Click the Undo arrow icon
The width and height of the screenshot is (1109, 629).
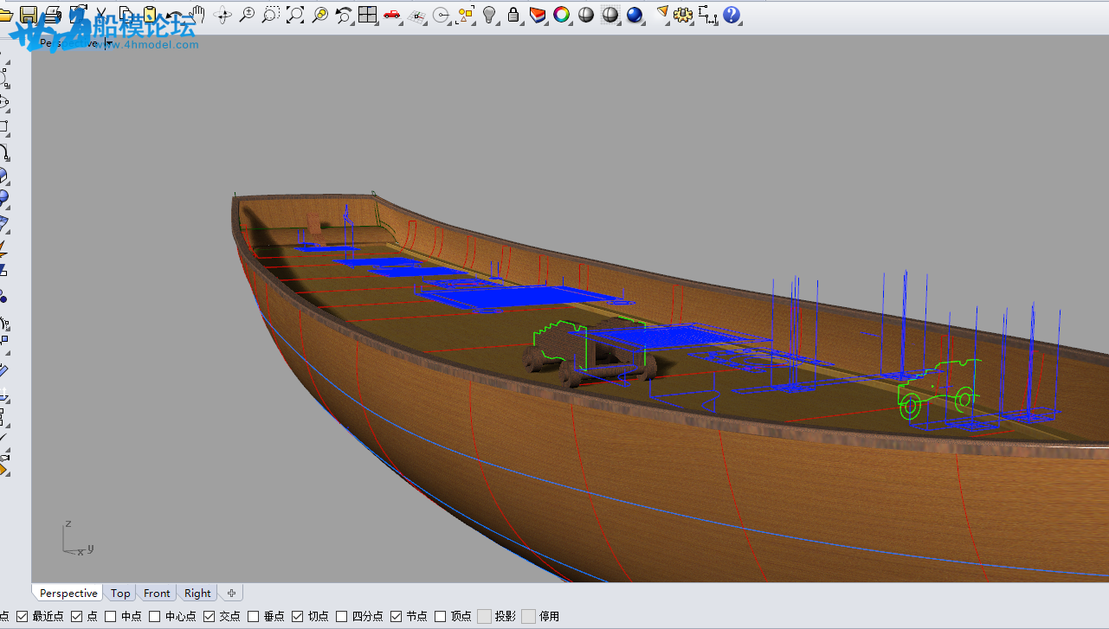[174, 15]
